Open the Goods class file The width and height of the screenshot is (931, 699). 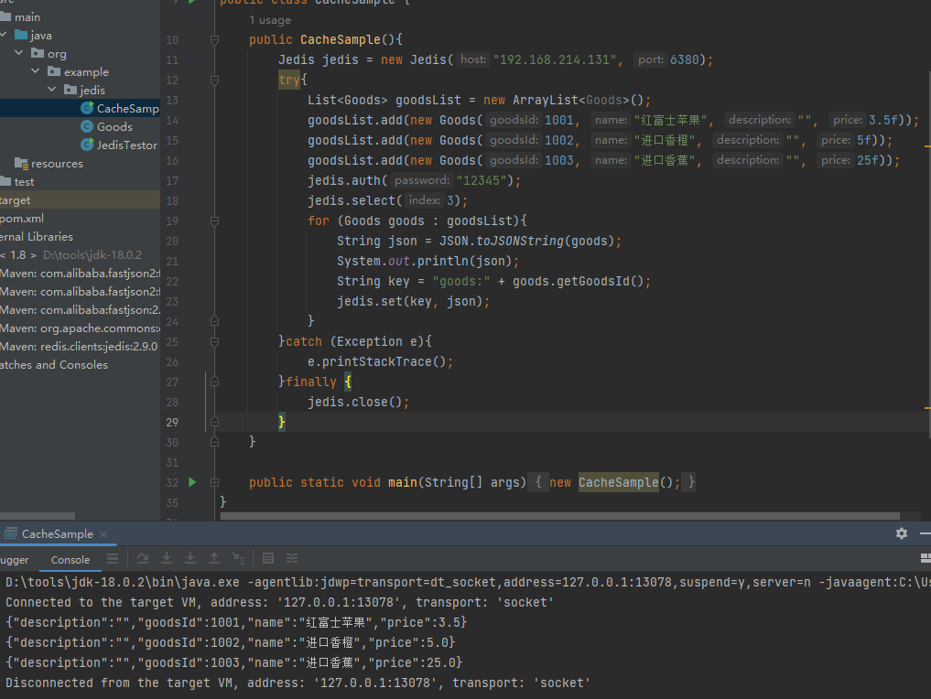point(114,127)
